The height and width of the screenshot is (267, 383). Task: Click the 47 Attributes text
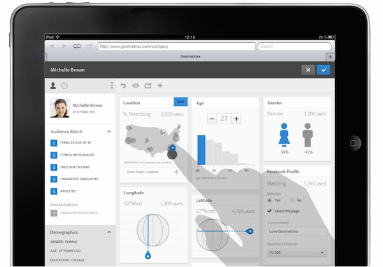point(84,112)
